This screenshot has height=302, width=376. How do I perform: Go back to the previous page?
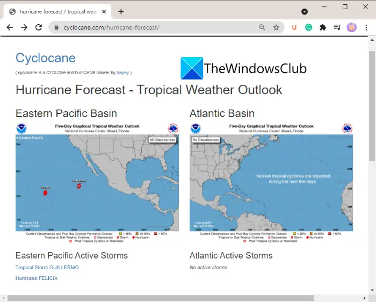click(x=10, y=27)
